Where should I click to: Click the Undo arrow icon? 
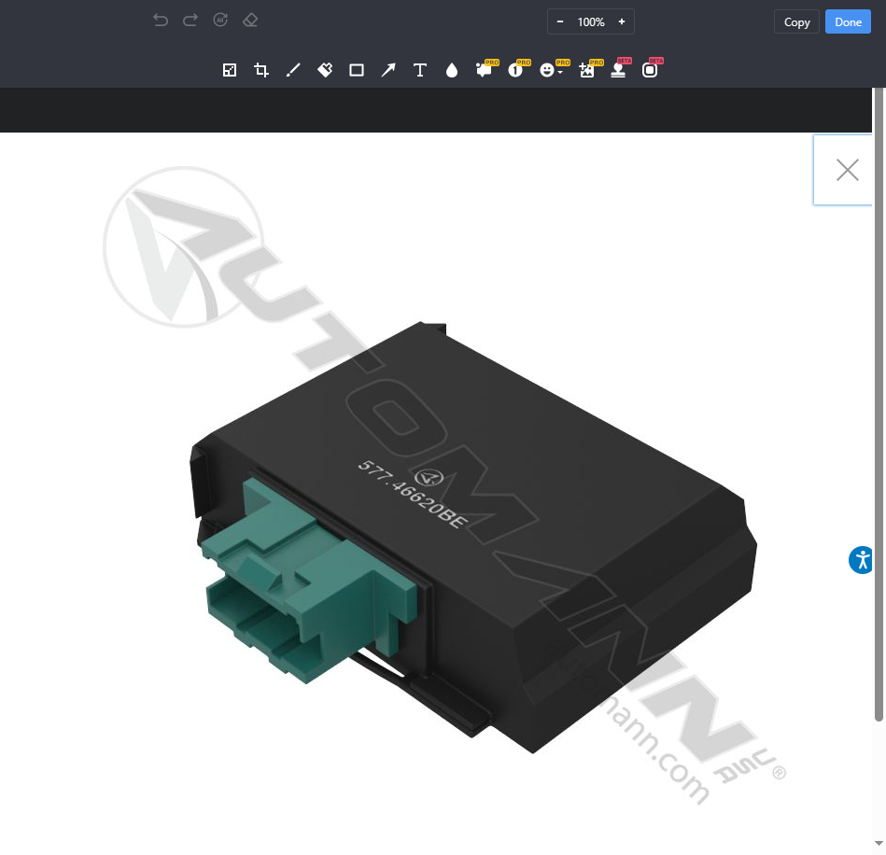[x=161, y=21]
